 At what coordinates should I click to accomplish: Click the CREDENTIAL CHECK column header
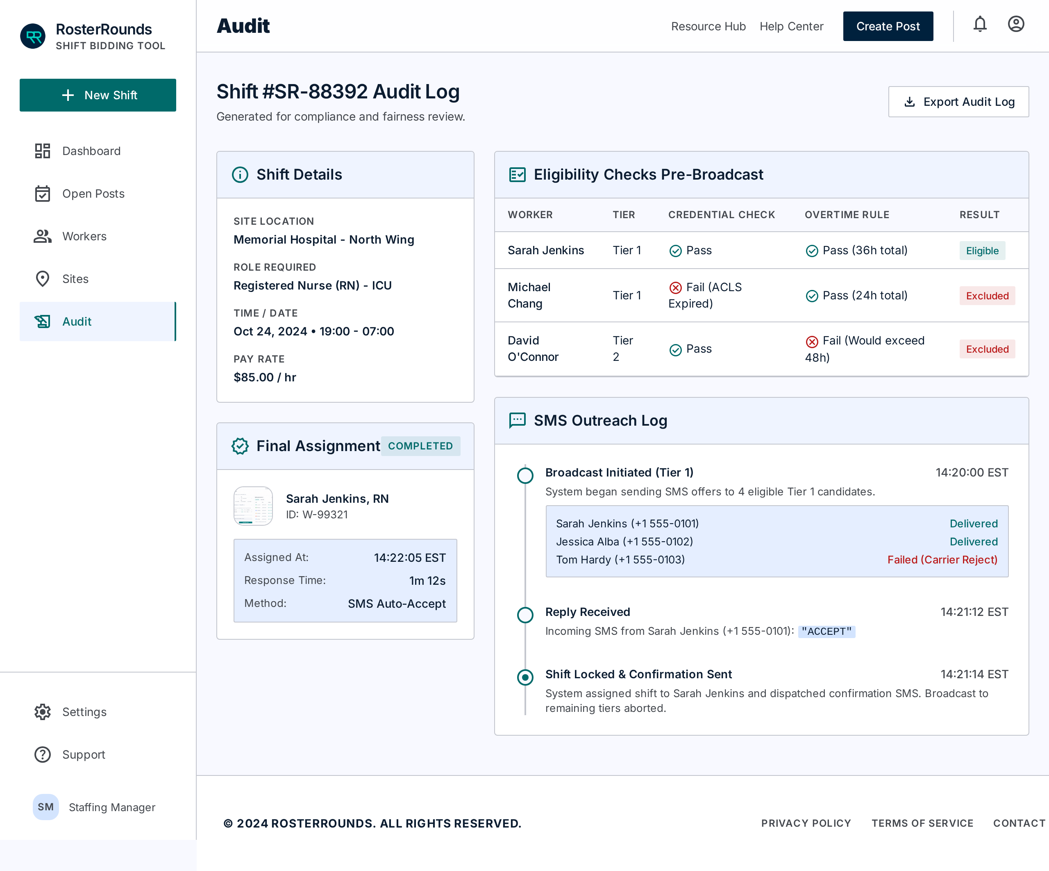pos(721,214)
